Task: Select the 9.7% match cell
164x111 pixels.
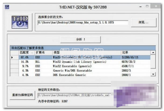Action: pyautogui.click(x=26, y=66)
